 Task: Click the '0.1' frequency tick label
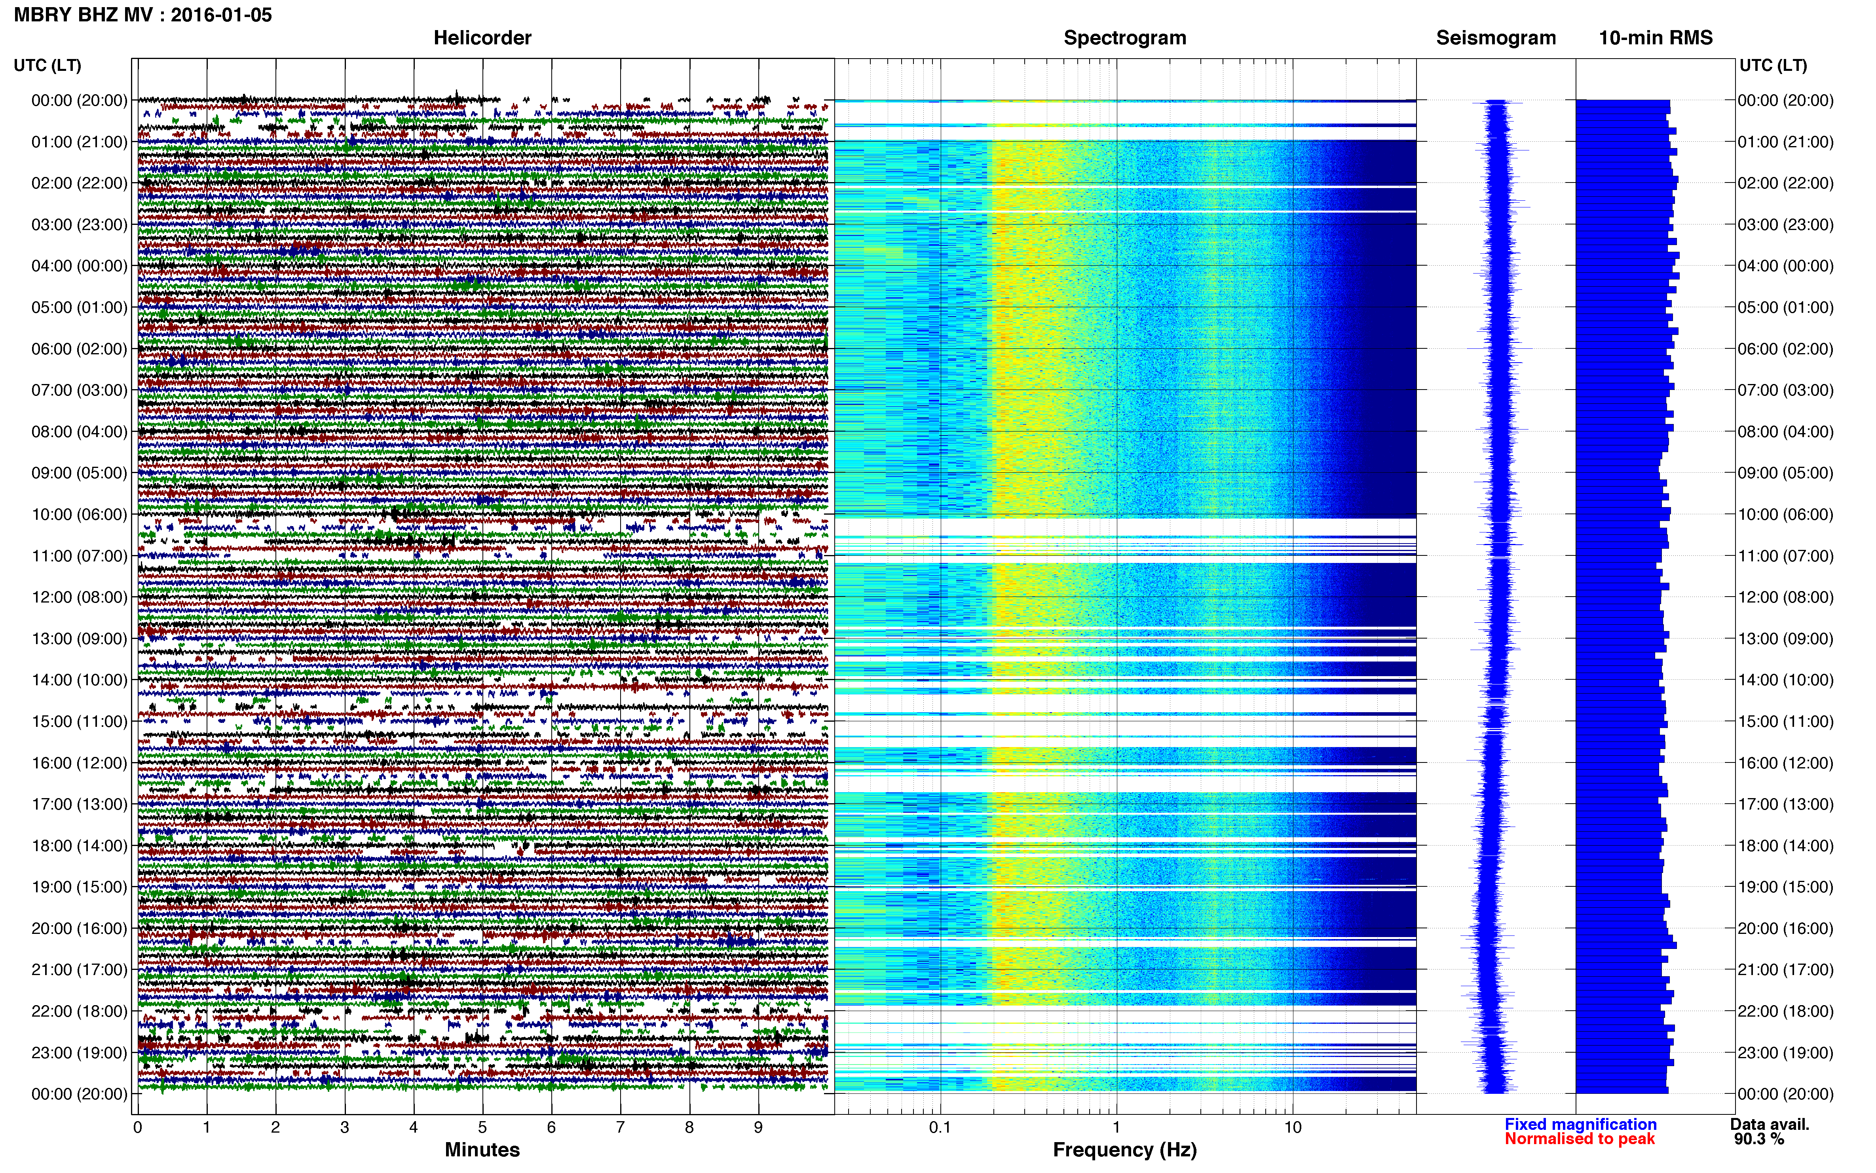point(940,1128)
